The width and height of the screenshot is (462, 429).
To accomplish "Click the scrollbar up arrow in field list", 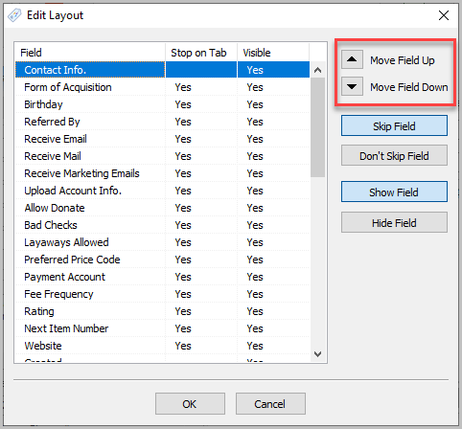I will click(317, 70).
